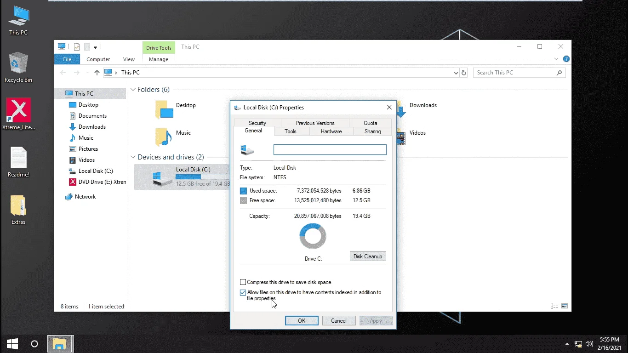628x353 pixels.
Task: Click File Explorer taskbar icon
Action: (x=59, y=344)
